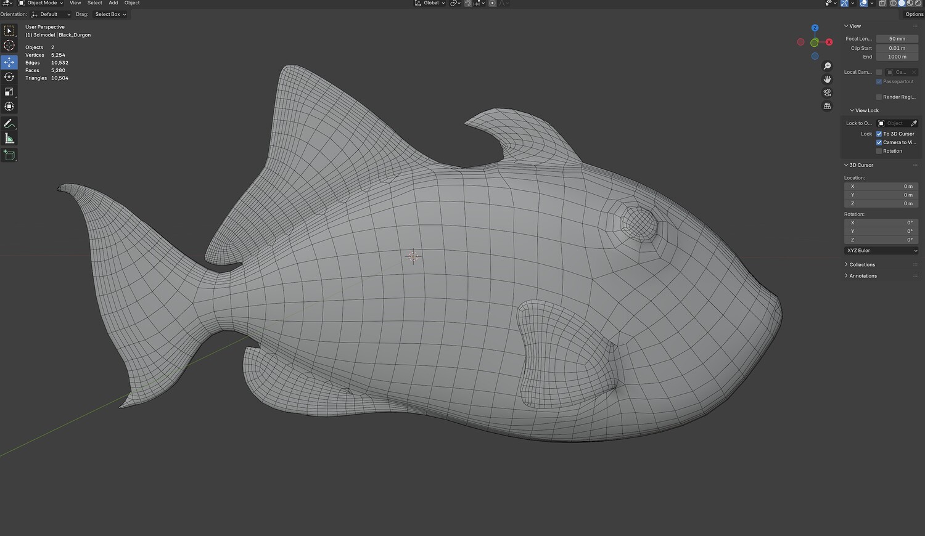Viewport: 925px width, 536px height.
Task: Select the Select Box tool
Action: [x=9, y=31]
